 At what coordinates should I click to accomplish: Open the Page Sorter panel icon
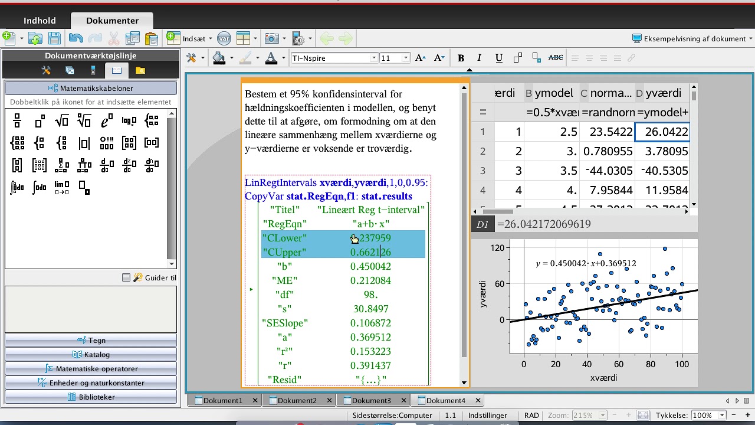tap(70, 70)
